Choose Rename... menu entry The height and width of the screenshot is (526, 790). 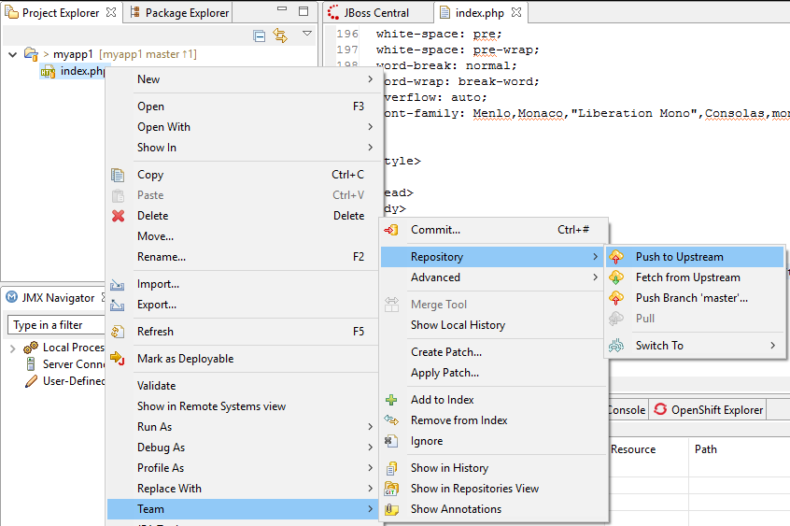coord(243,257)
